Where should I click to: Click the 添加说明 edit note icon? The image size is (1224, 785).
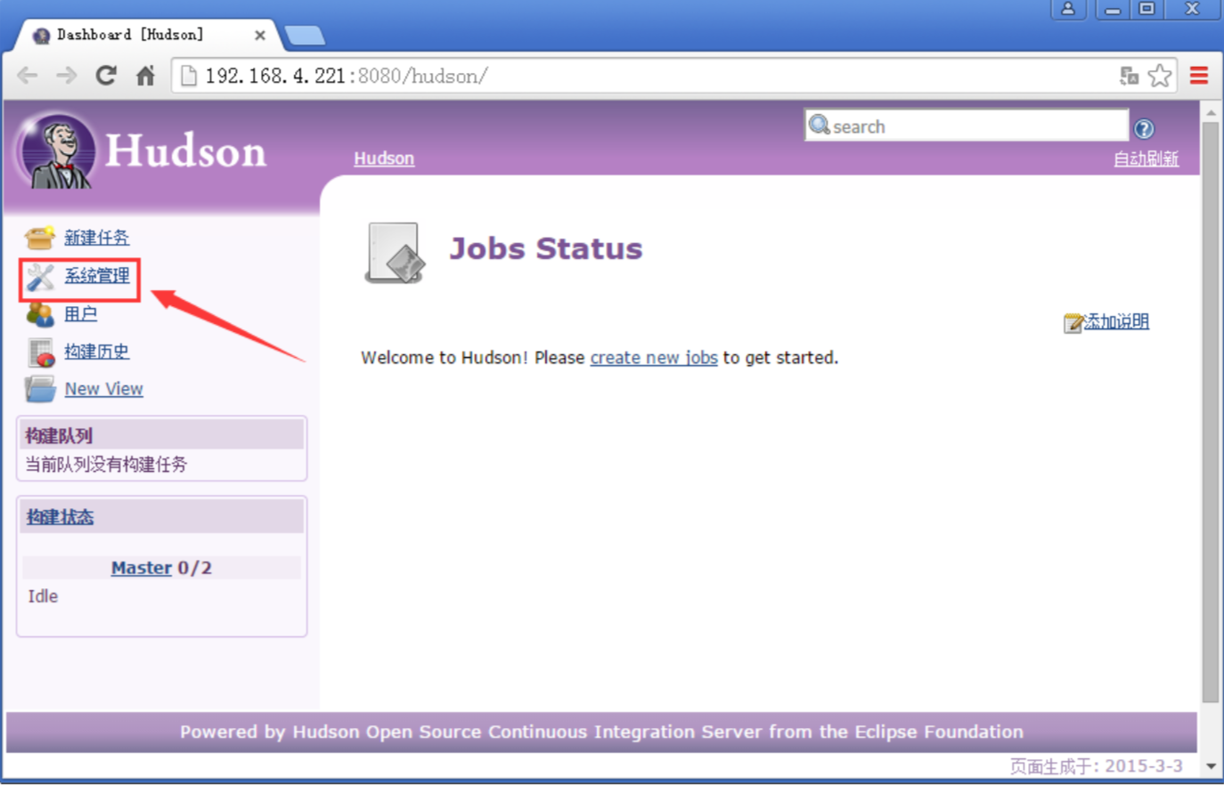tap(1073, 322)
